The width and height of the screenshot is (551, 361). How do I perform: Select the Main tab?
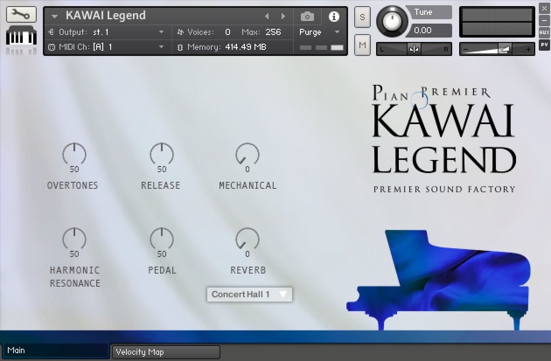coord(55,351)
